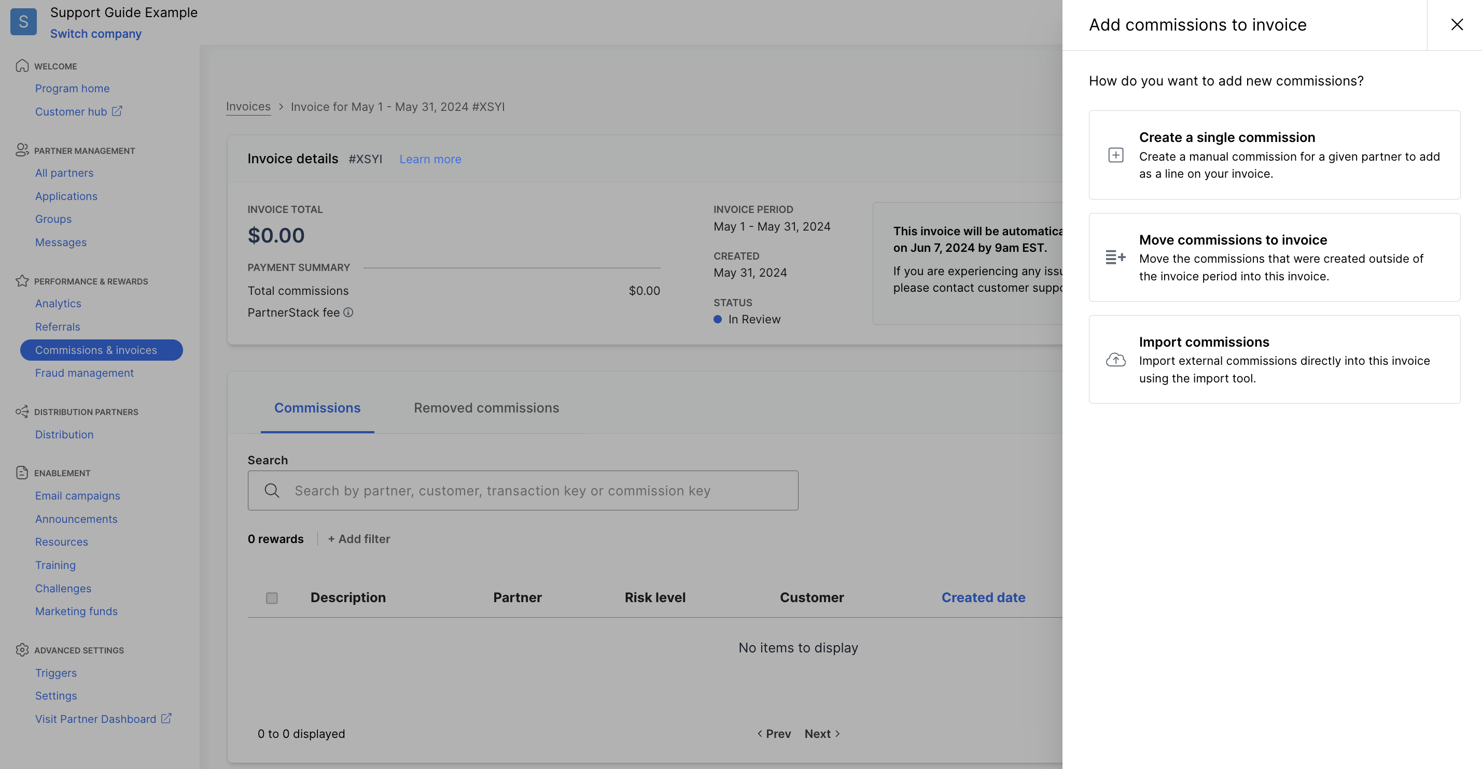Click the Enablement document icon
The width and height of the screenshot is (1482, 769).
tap(22, 473)
